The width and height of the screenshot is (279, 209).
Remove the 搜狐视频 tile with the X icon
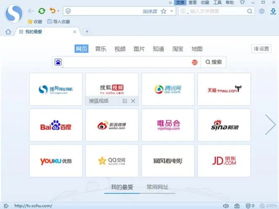pos(133,101)
